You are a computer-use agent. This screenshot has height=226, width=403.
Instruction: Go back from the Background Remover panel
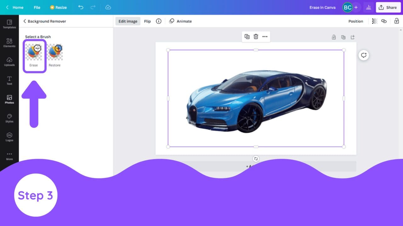24,21
